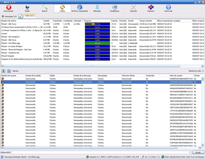205x159 pixels.
Task: Sort downloads by Prioridad column header
Action: click(123, 21)
